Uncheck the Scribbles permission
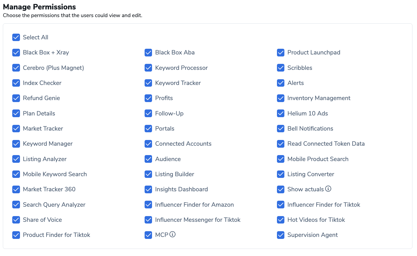The height and width of the screenshot is (256, 417). click(281, 68)
